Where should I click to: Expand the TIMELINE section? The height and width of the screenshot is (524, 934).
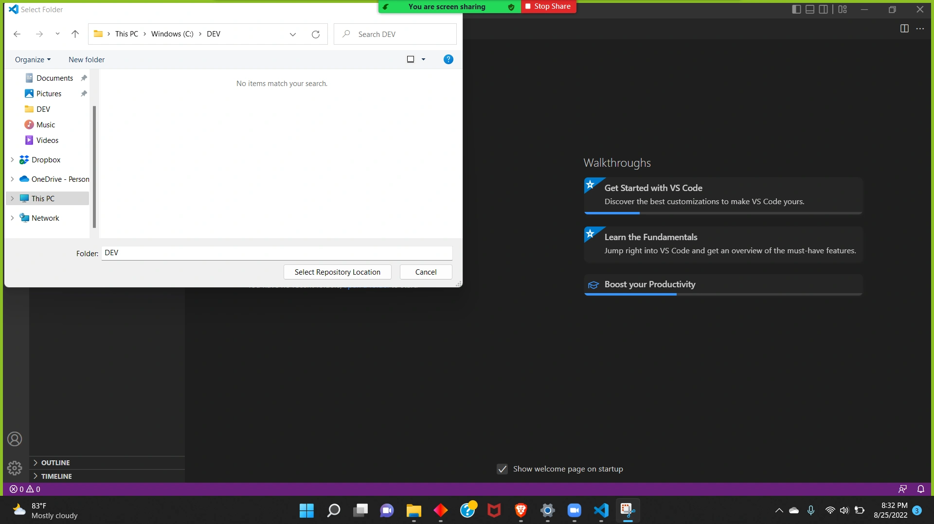pos(56,476)
